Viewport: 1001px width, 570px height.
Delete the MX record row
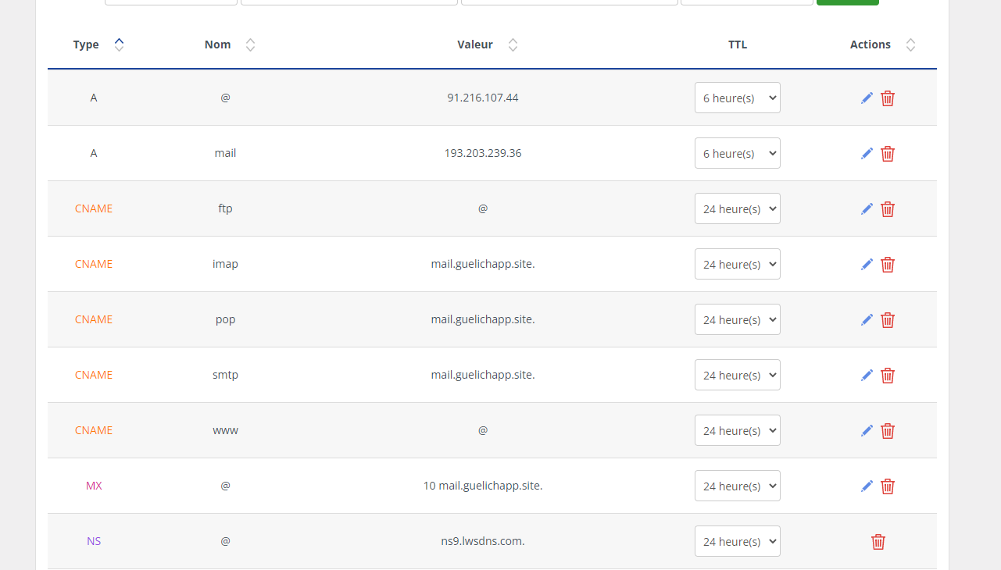(888, 486)
